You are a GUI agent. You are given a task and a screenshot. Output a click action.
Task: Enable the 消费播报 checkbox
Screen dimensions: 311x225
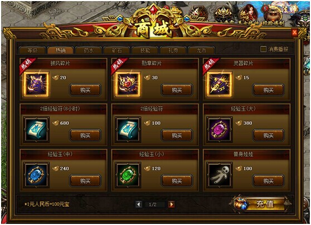[263, 49]
